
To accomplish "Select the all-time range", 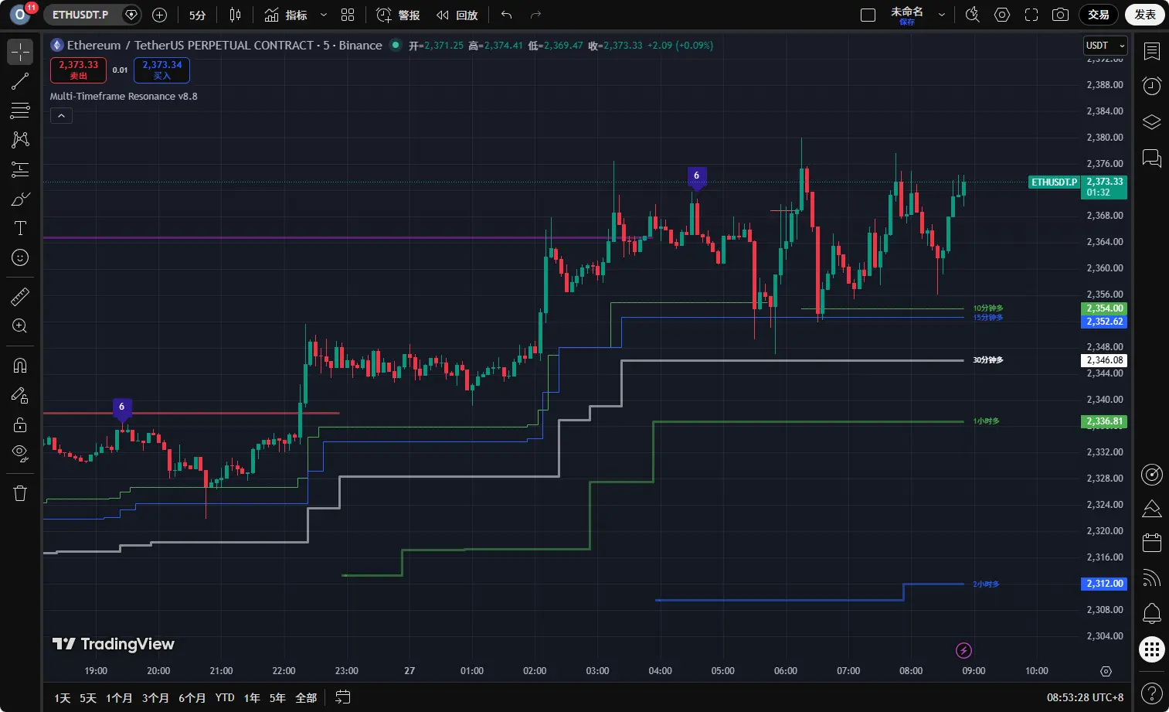I will pyautogui.click(x=306, y=697).
